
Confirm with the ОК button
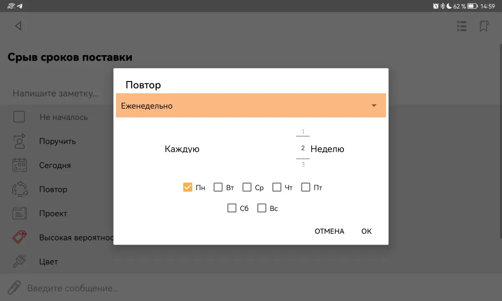click(366, 231)
